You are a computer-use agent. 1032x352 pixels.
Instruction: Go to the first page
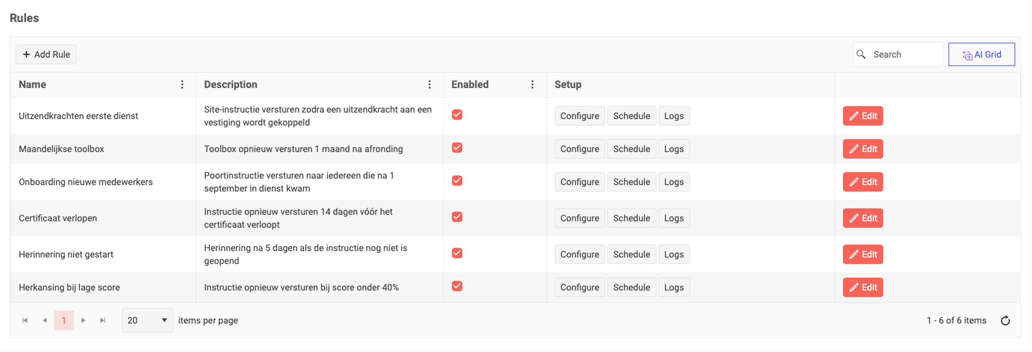(25, 320)
